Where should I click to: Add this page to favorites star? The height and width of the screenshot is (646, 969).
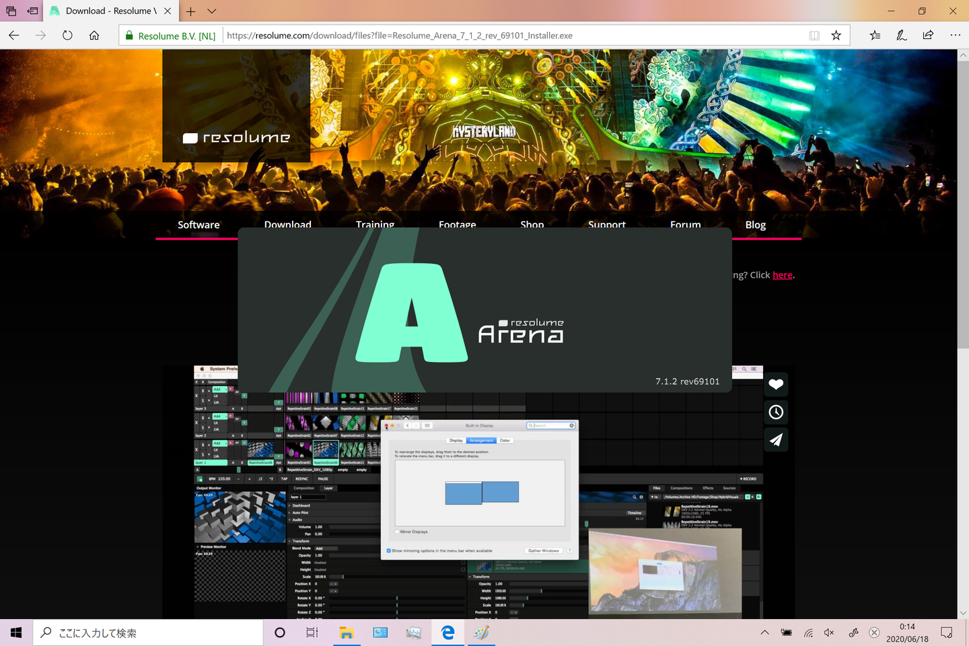[x=836, y=35]
